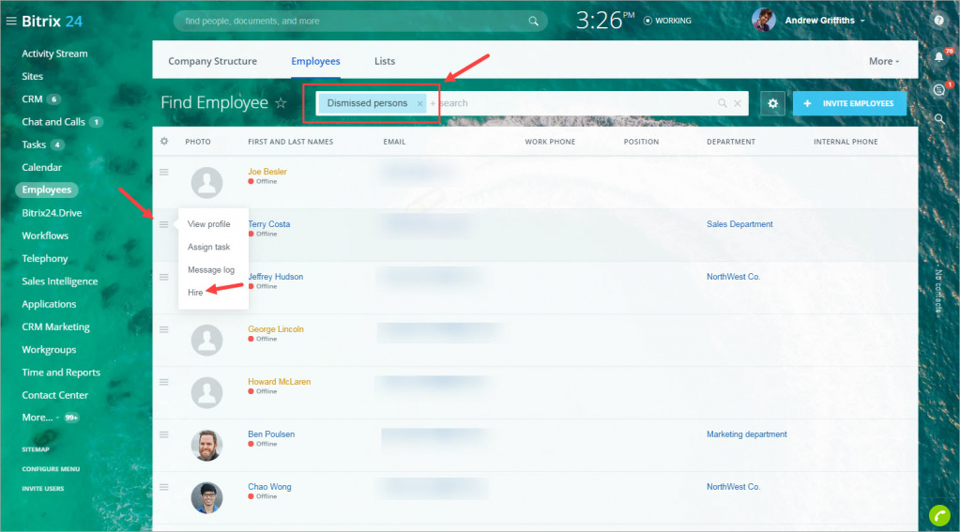Open the Sales Department link
960x532 pixels.
739,224
